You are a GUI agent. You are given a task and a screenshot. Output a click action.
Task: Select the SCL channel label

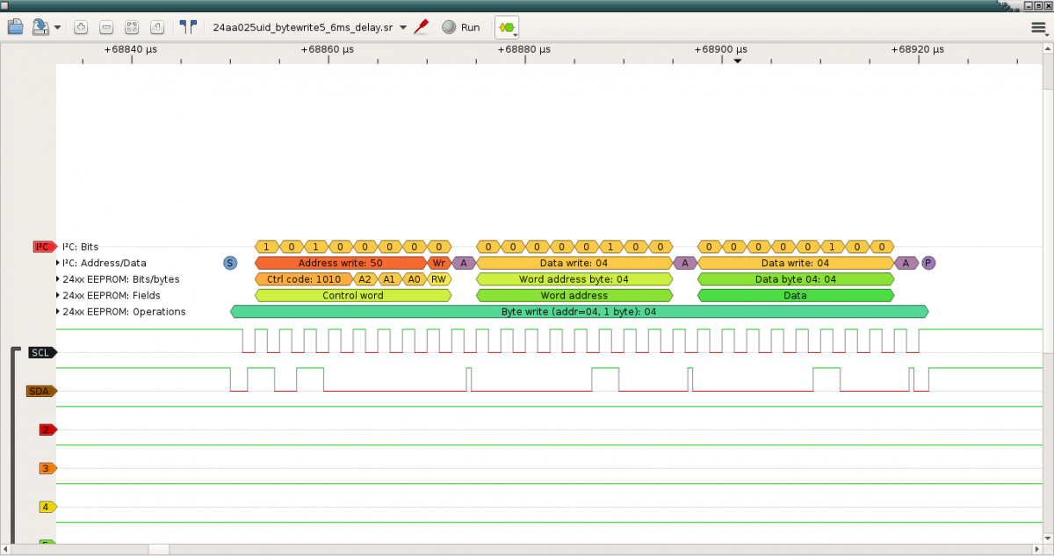(x=41, y=352)
